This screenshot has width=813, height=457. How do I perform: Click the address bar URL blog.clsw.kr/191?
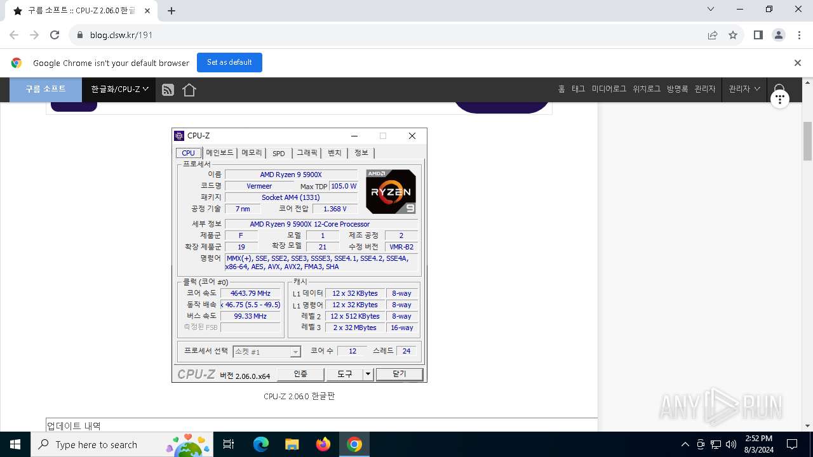pos(121,35)
